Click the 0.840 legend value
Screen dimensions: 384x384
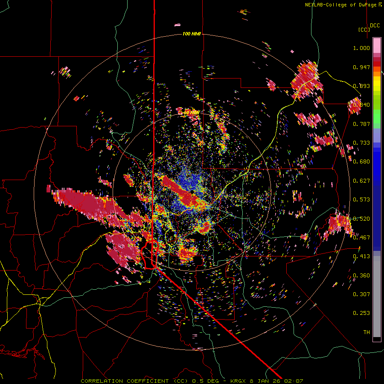[x=361, y=105]
